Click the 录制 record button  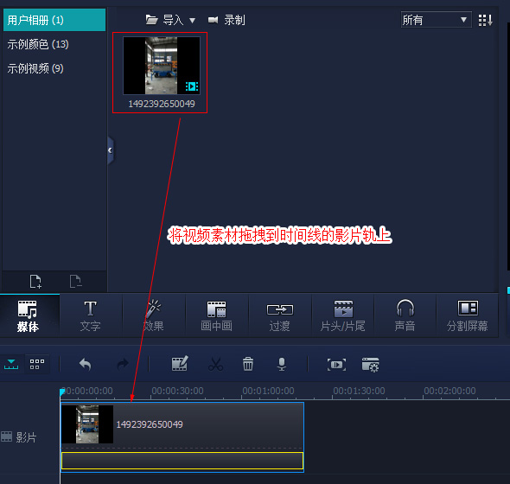coord(226,20)
